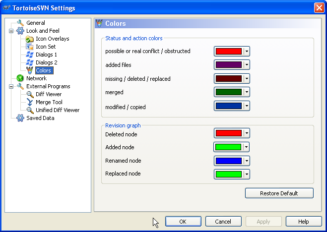Open the added files color dropdown arrow
The width and height of the screenshot is (327, 232).
click(247, 65)
